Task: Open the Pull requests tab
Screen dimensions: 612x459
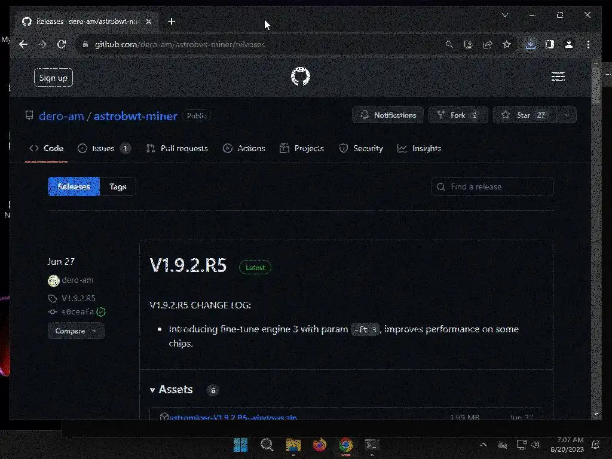Action: pyautogui.click(x=177, y=148)
